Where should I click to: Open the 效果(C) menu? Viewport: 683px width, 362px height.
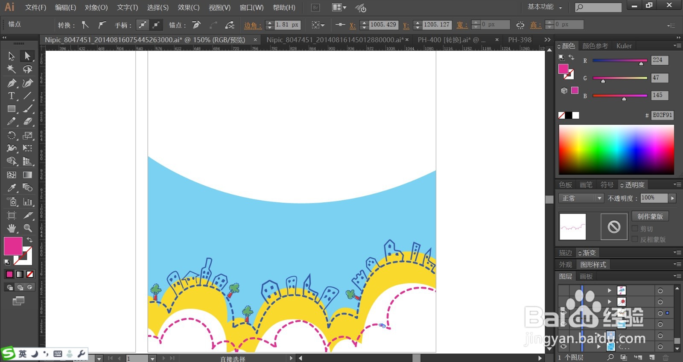point(189,8)
